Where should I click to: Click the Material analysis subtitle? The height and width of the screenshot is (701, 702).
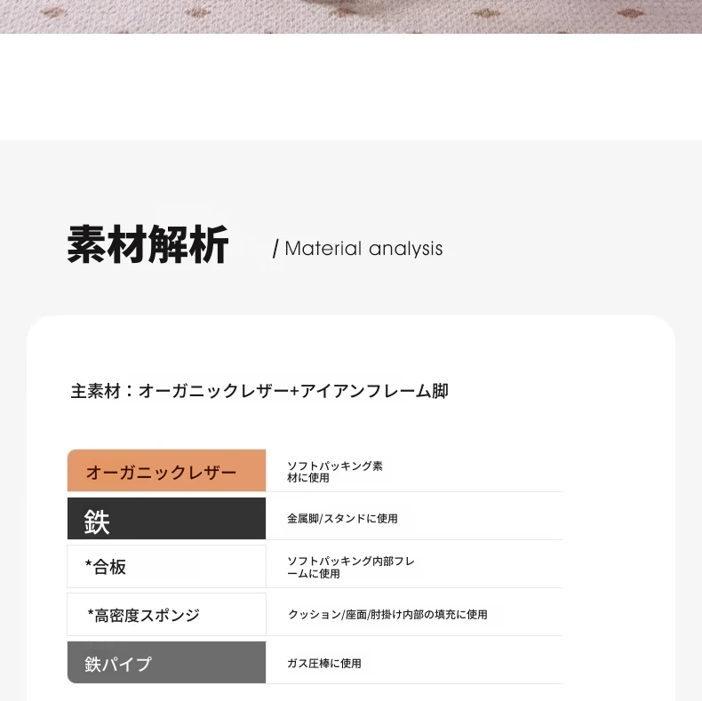pos(363,249)
